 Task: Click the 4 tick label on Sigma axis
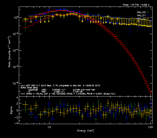pos(17,98)
